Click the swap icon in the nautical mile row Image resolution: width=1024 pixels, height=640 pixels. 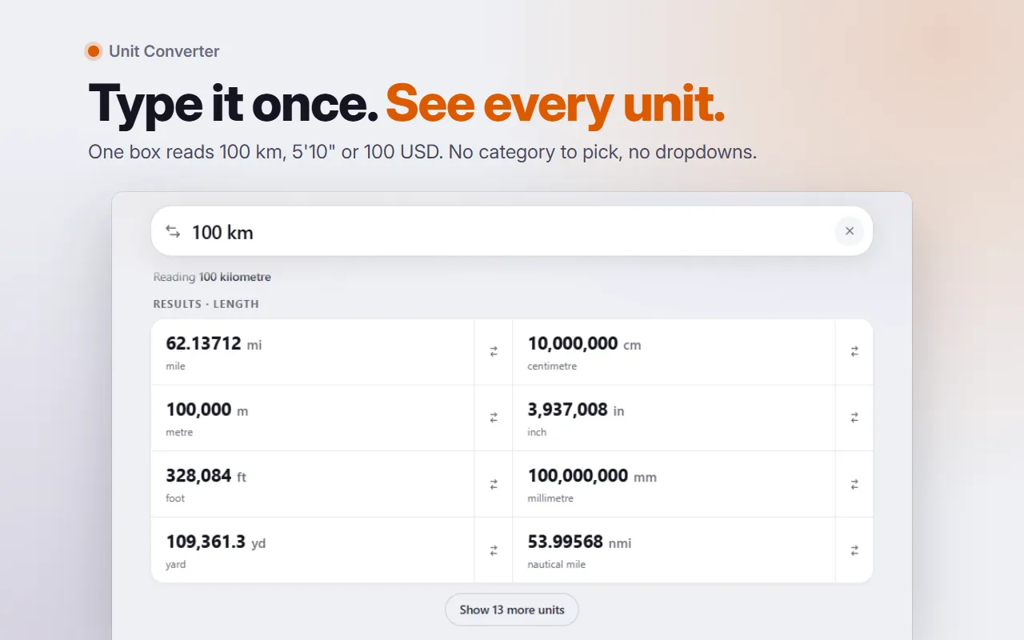[854, 550]
